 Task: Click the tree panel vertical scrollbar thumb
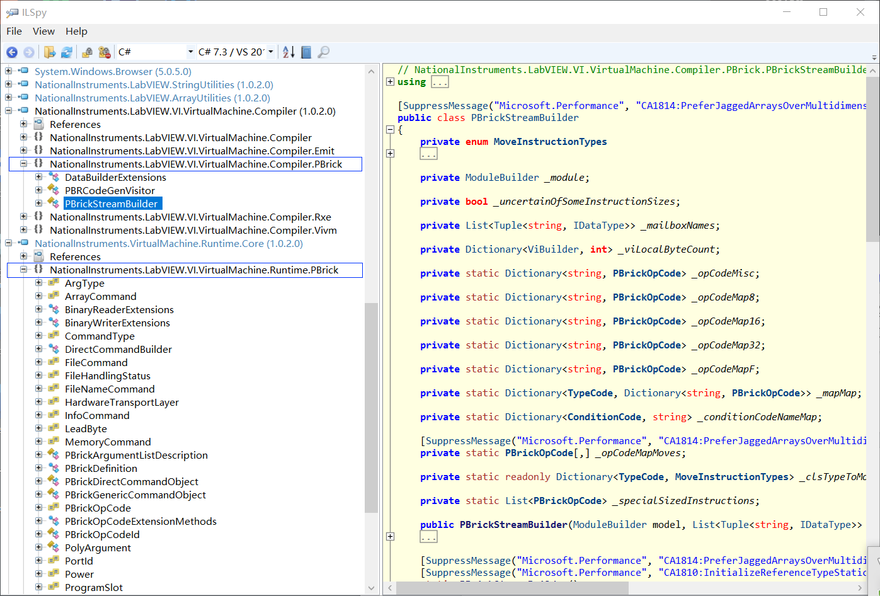[371, 407]
